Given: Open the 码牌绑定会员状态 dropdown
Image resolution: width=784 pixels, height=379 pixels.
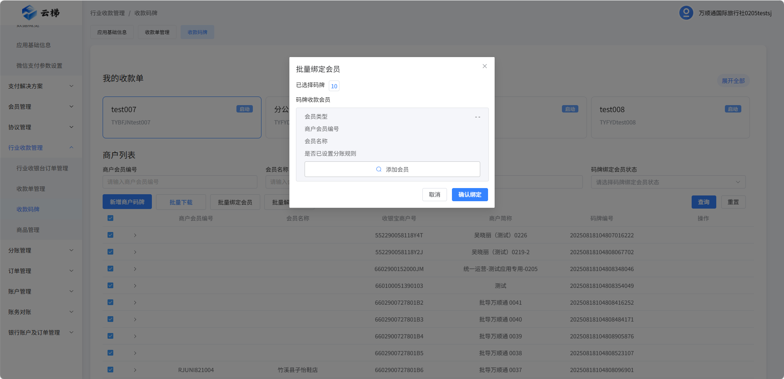Looking at the screenshot, I should (x=668, y=182).
